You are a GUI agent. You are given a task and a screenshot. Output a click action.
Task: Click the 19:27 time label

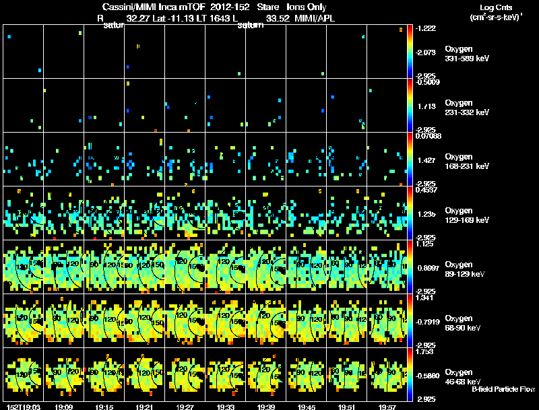coord(185,407)
